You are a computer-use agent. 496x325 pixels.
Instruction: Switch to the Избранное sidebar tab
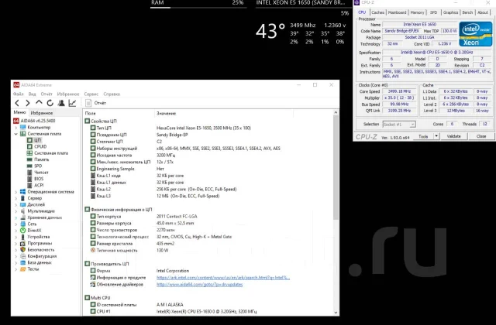41,113
